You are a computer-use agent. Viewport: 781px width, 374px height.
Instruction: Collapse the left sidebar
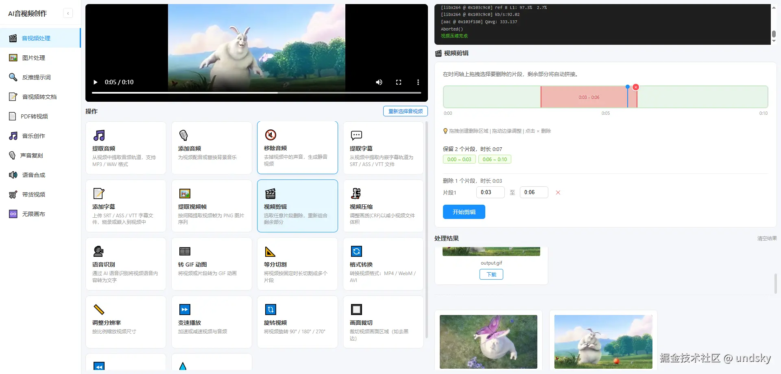(x=68, y=13)
